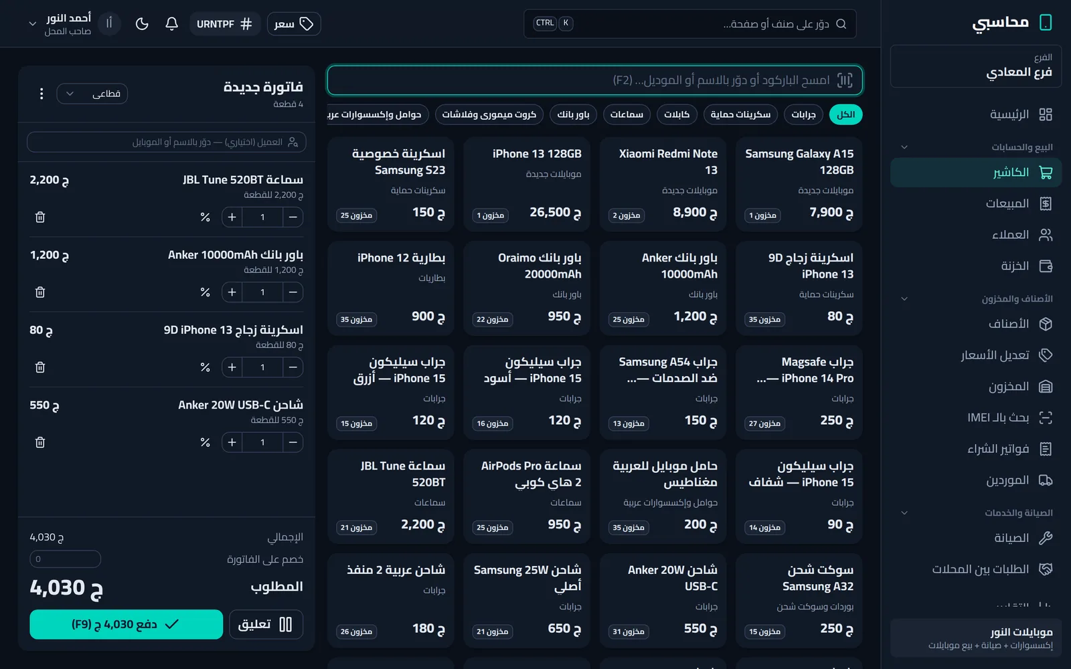Viewport: 1071px width, 669px height.
Task: Open الكاشير cashier page in sidebar
Action: [x=976, y=173]
